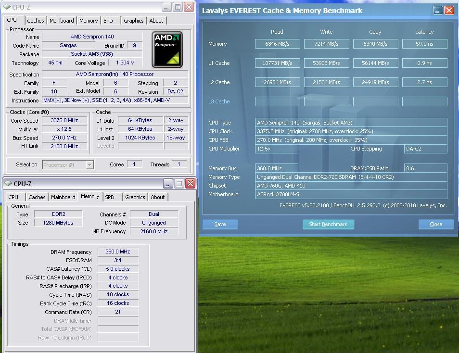459x353 pixels.
Task: Click Start Benchmark button
Action: click(328, 224)
